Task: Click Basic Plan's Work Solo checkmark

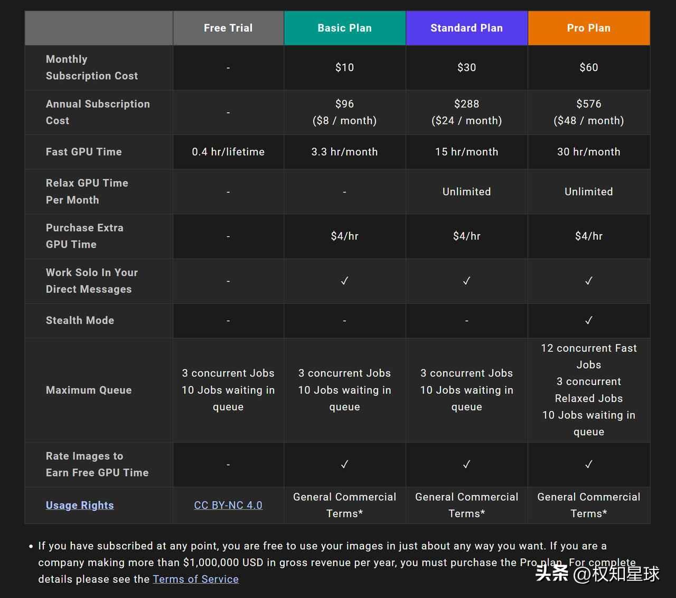Action: click(x=344, y=281)
